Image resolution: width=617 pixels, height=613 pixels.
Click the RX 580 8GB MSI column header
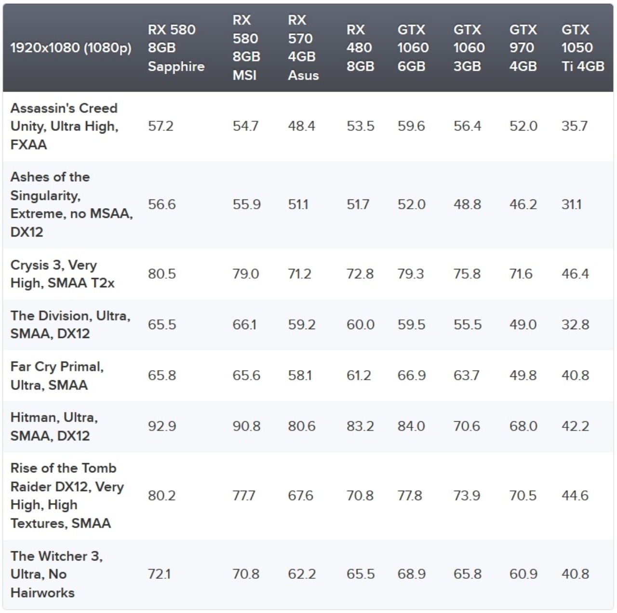point(245,47)
